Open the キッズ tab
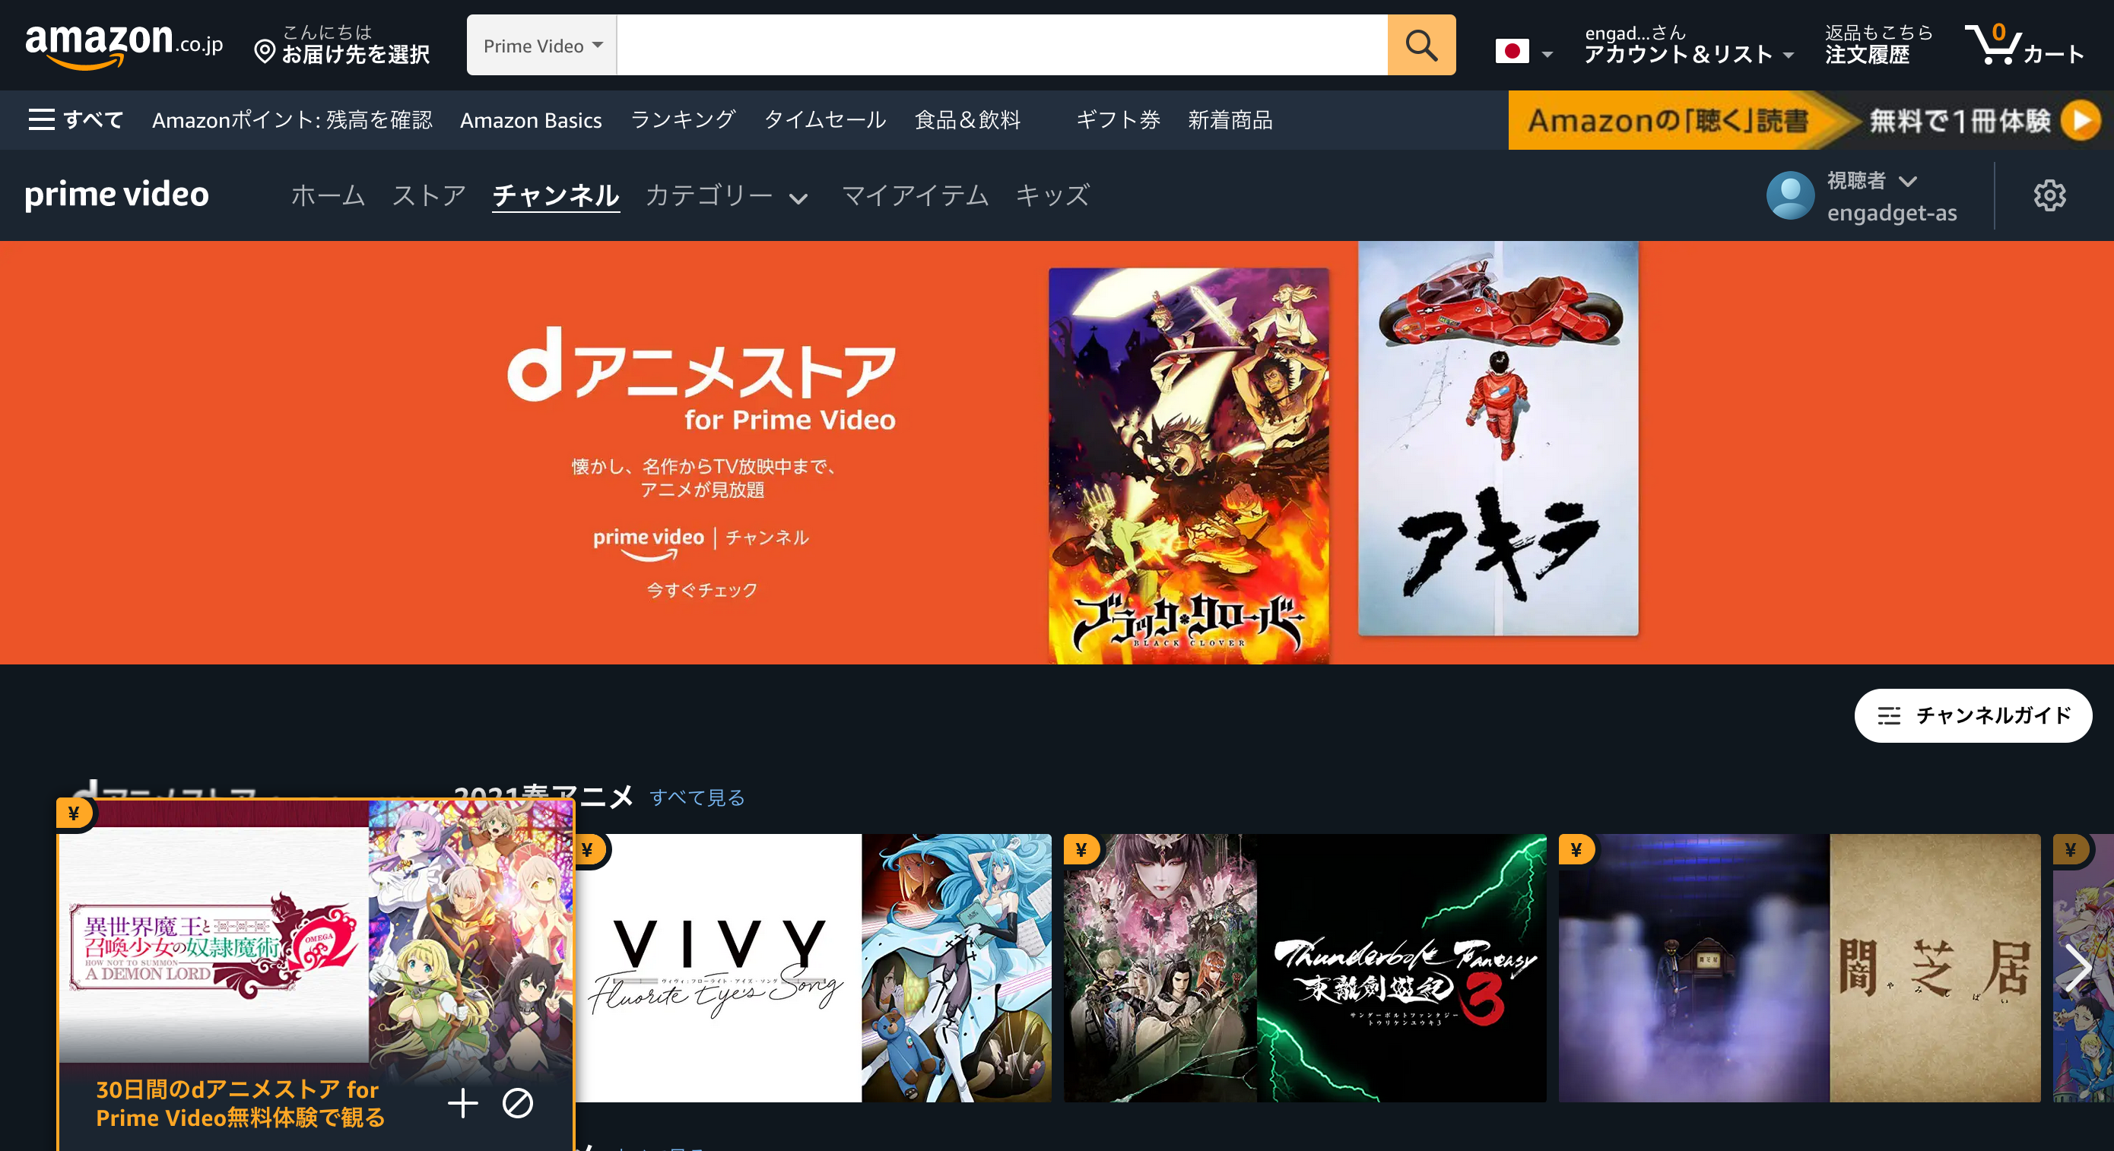This screenshot has width=2114, height=1151. pyautogui.click(x=1052, y=195)
